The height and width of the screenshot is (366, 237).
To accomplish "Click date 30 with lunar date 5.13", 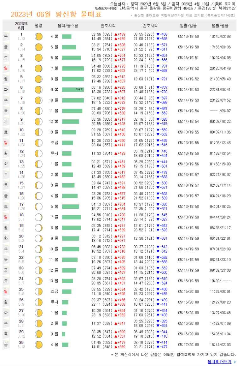I will click(x=21, y=345).
